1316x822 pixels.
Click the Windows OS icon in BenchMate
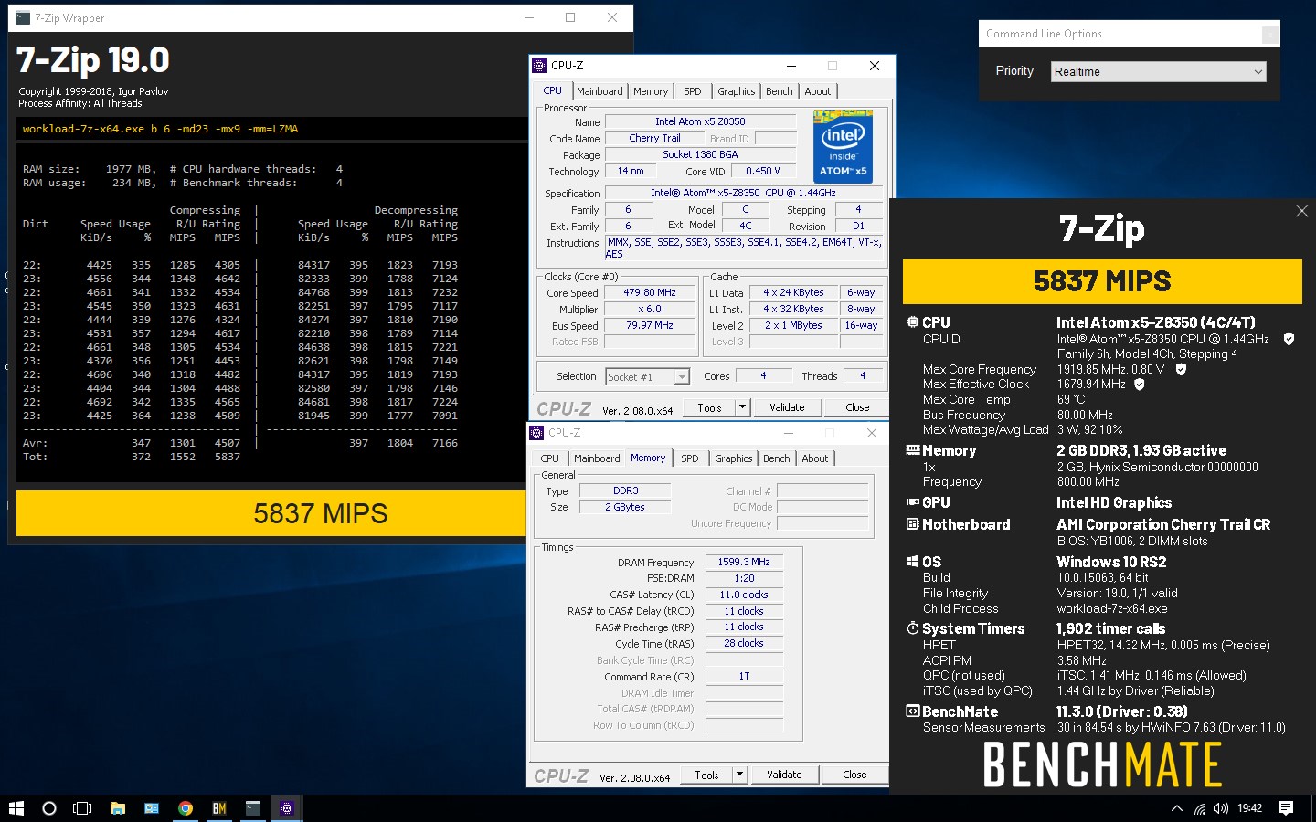click(x=912, y=562)
